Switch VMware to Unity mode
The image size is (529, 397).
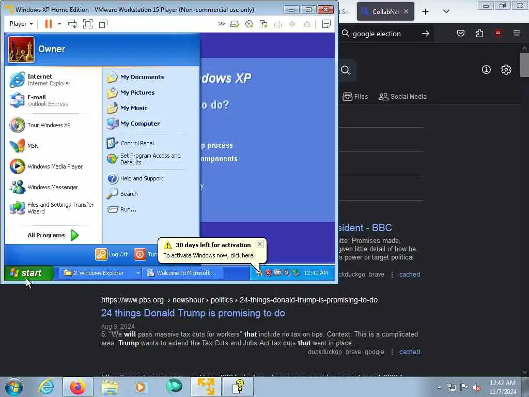[x=103, y=24]
